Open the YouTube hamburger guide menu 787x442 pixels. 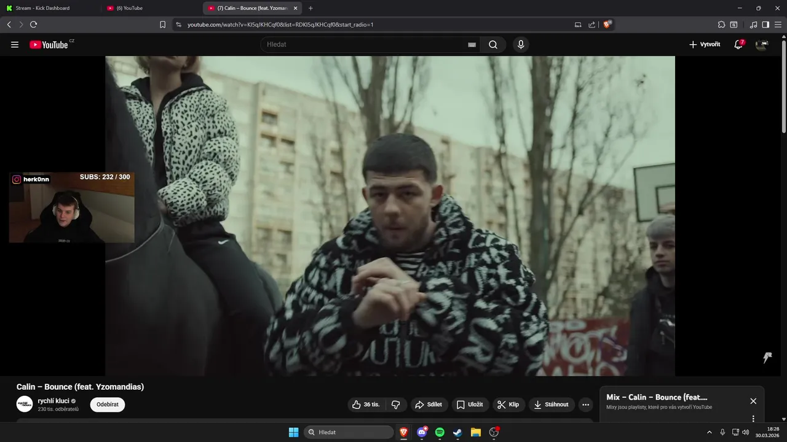(x=15, y=44)
